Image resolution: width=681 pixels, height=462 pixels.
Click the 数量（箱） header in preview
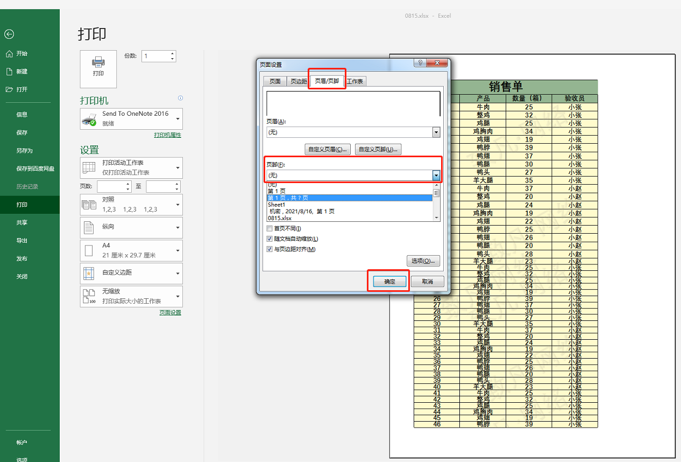[x=528, y=99]
